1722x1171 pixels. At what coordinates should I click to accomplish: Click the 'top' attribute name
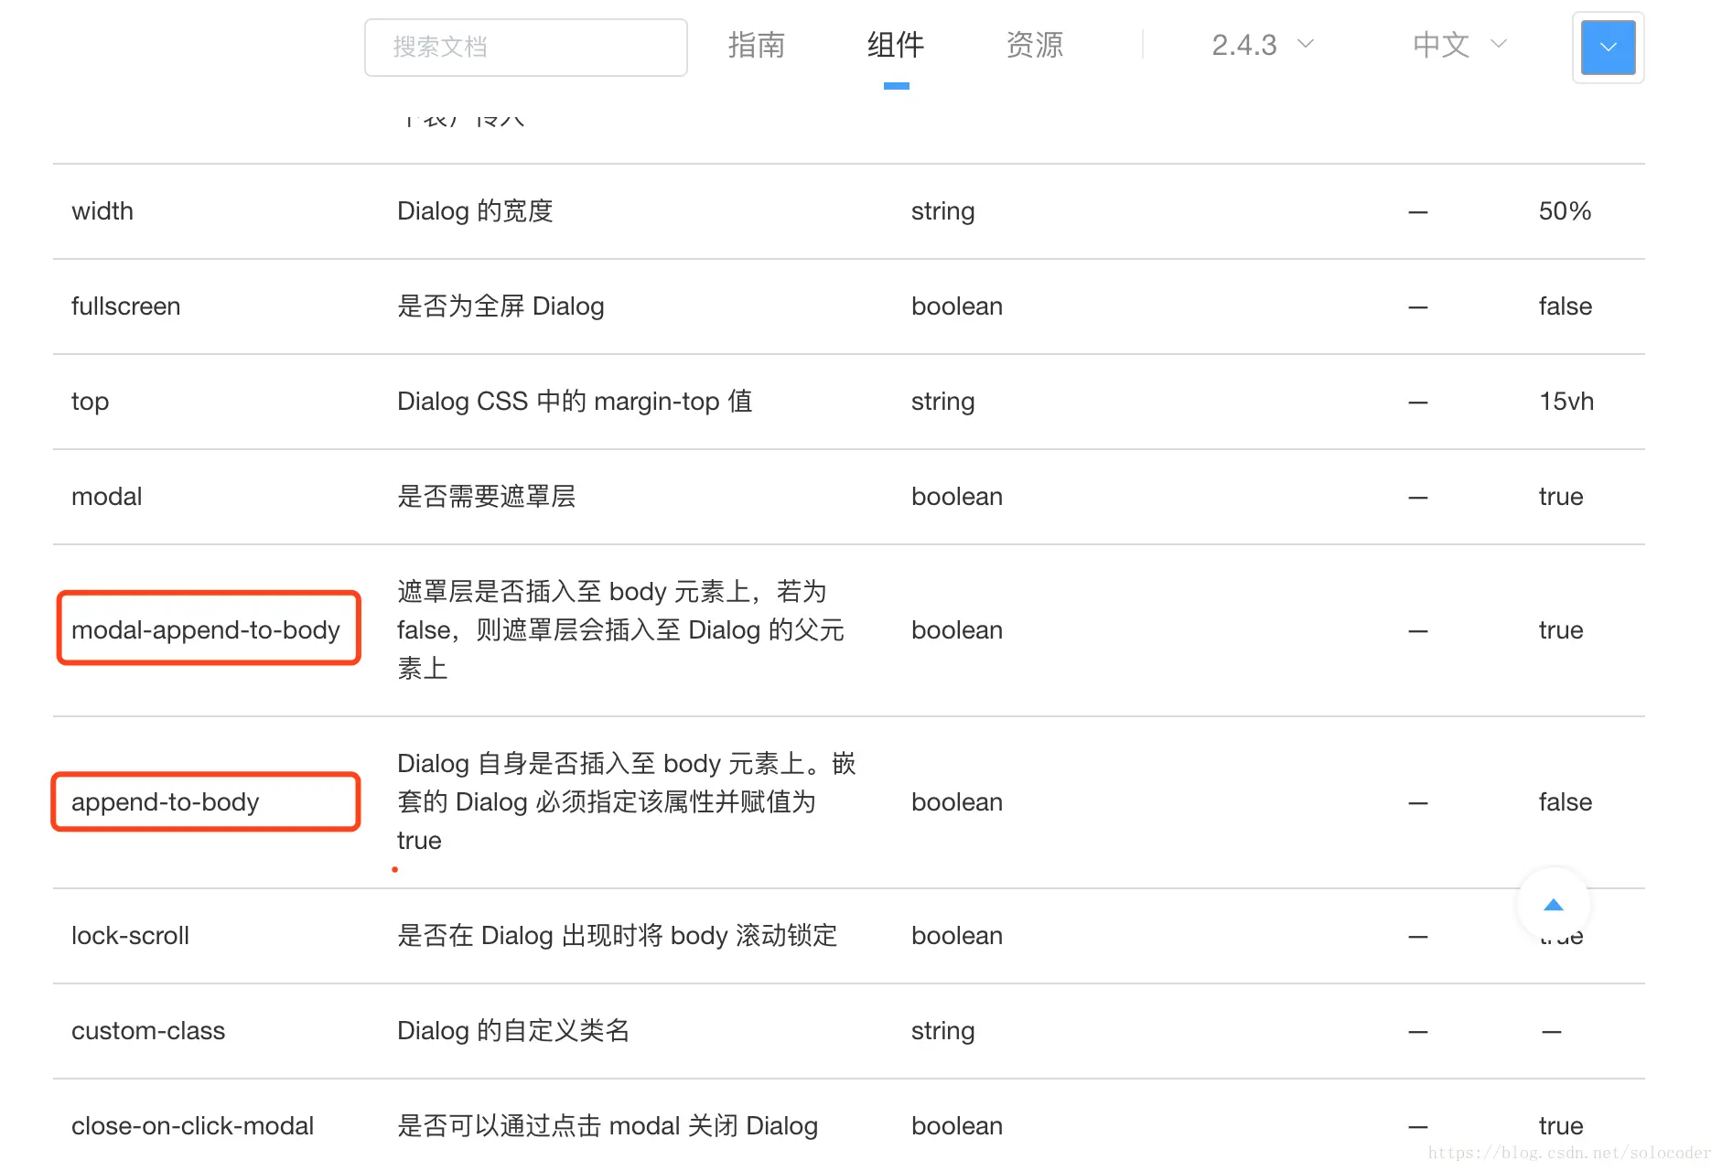[91, 402]
